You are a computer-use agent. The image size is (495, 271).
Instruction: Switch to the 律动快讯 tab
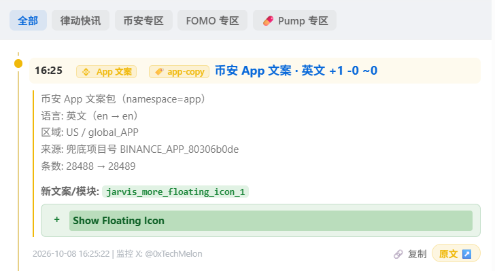point(80,20)
